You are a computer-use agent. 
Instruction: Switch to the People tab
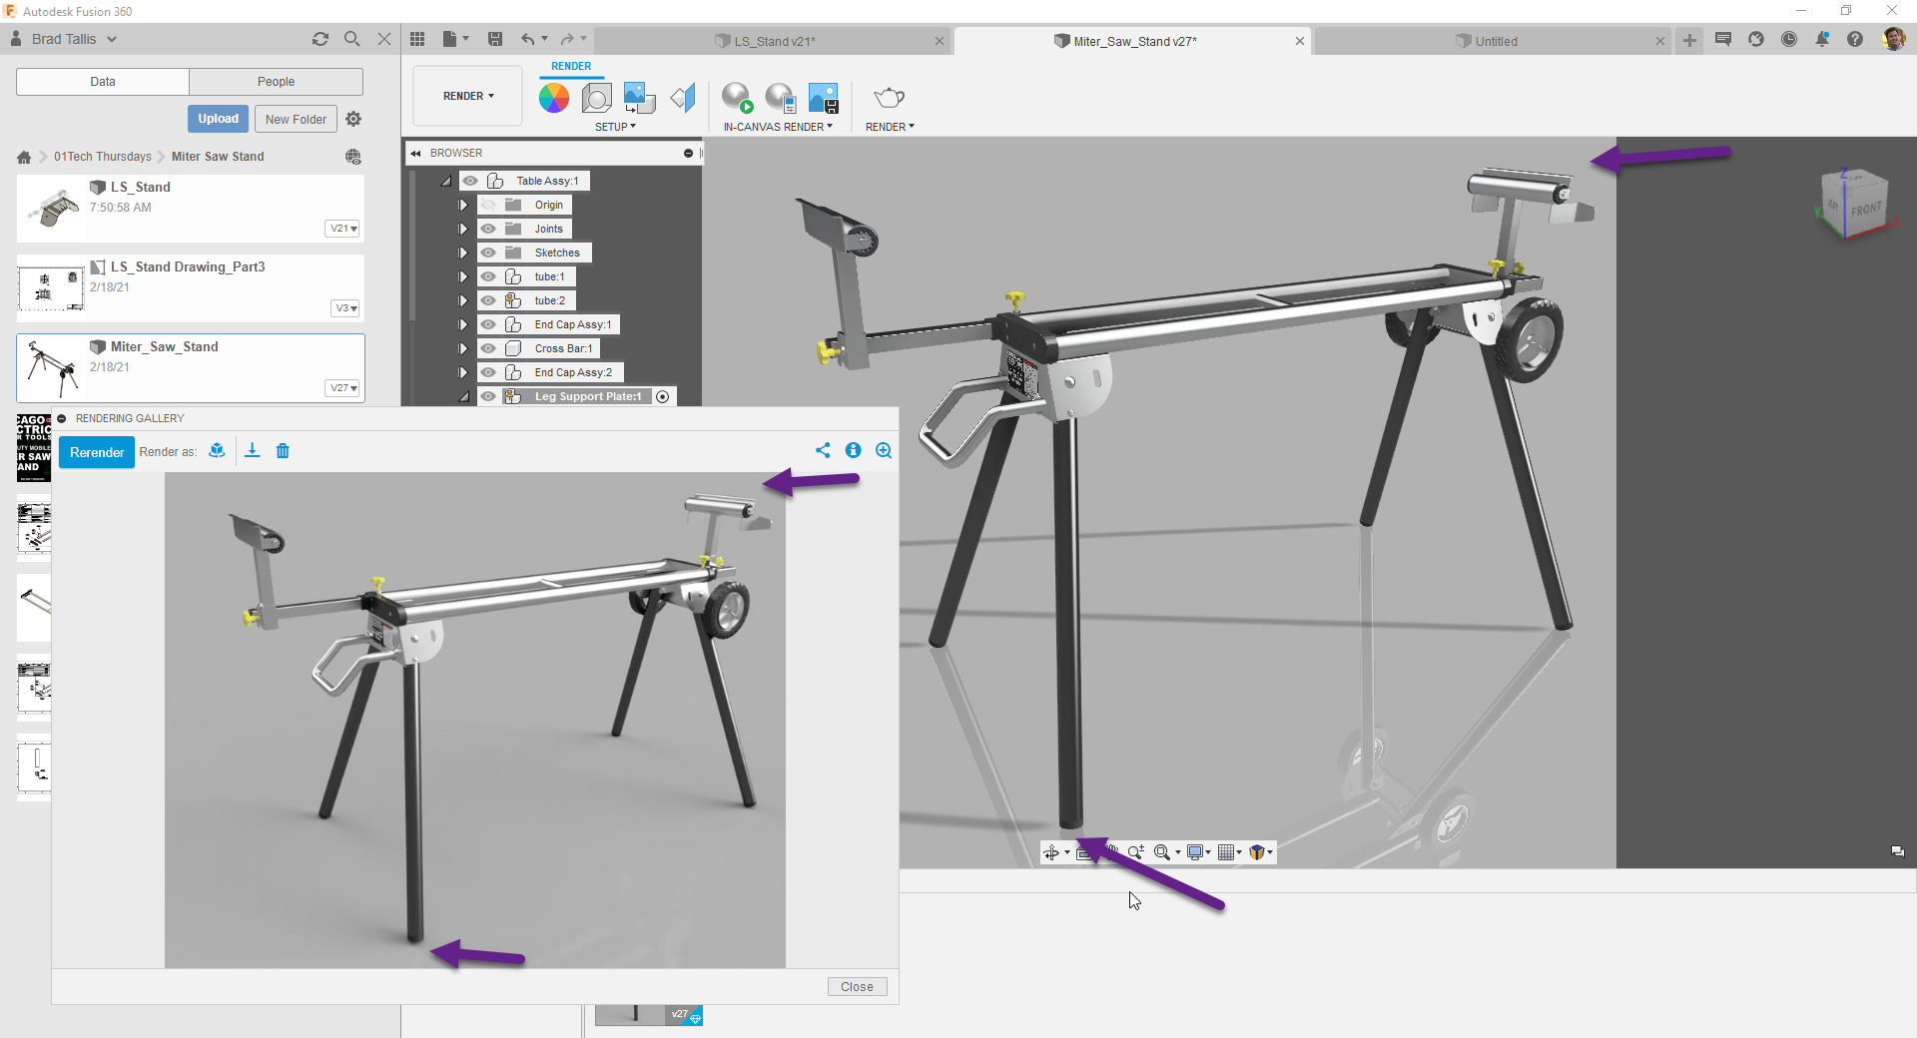pos(276,81)
